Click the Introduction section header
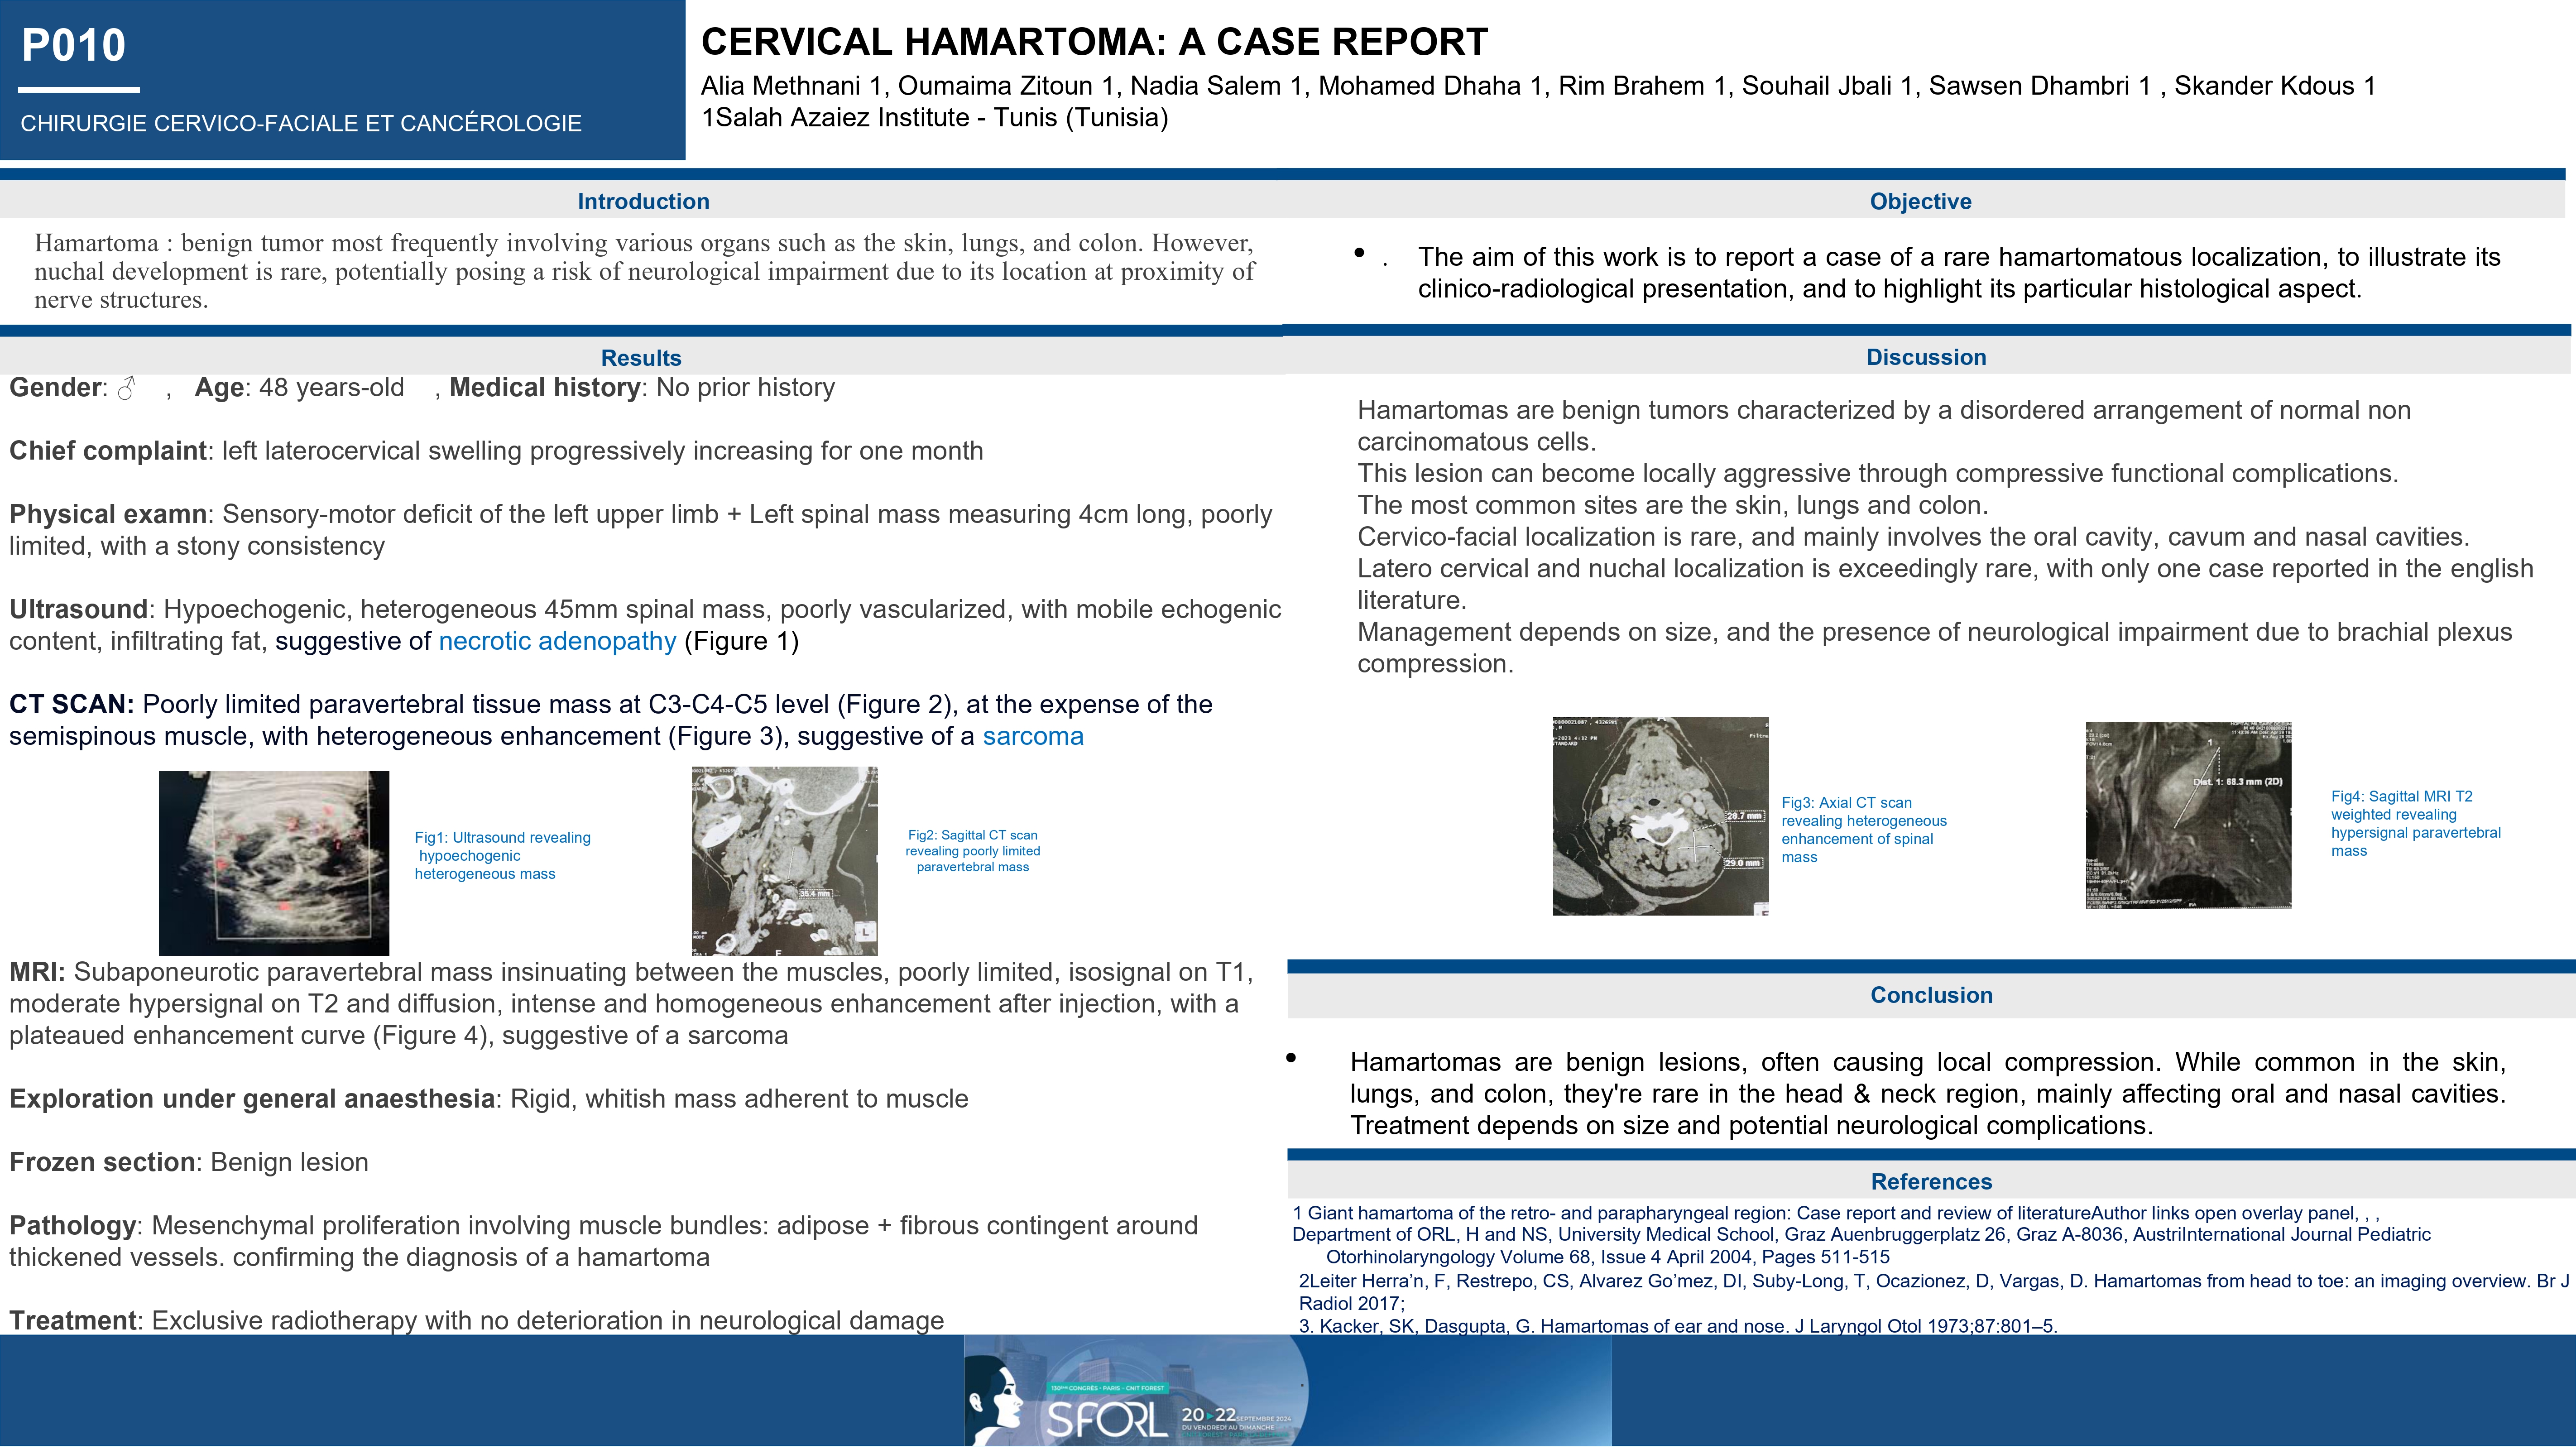Image resolution: width=2576 pixels, height=1449 pixels. point(643,201)
